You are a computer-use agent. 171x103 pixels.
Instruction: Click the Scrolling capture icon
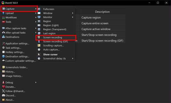(x=39, y=46)
